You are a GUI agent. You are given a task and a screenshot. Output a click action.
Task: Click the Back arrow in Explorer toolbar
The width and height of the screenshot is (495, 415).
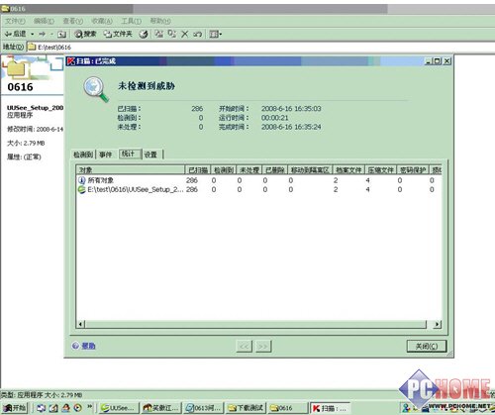15,34
